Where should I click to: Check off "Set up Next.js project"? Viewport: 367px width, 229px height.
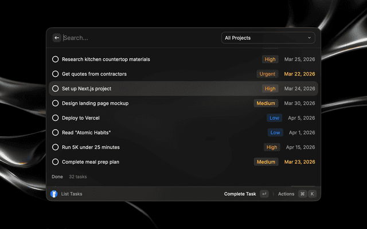coord(55,89)
